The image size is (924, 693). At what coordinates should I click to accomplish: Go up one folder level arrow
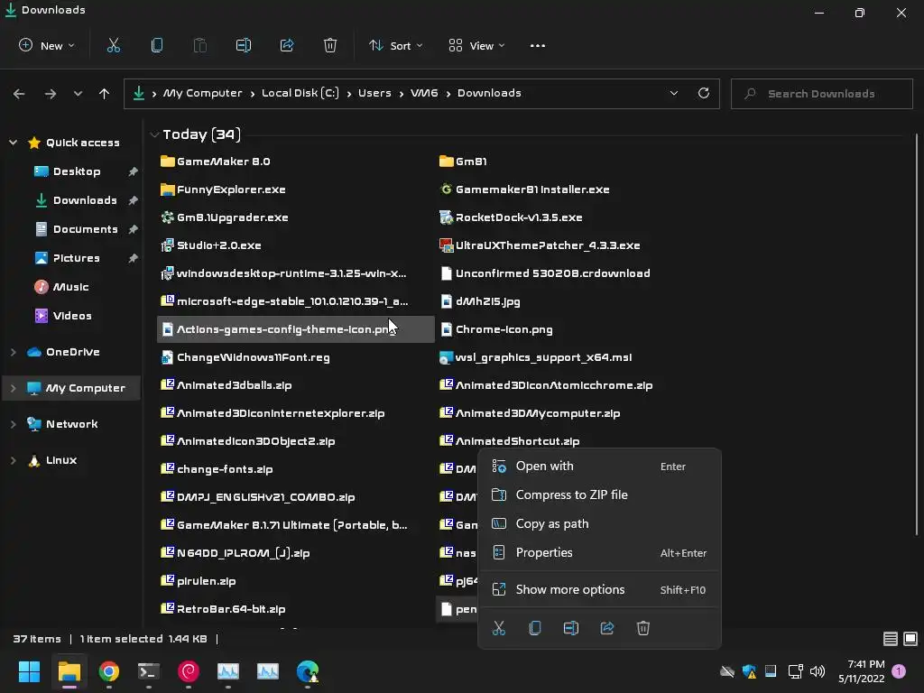[105, 94]
